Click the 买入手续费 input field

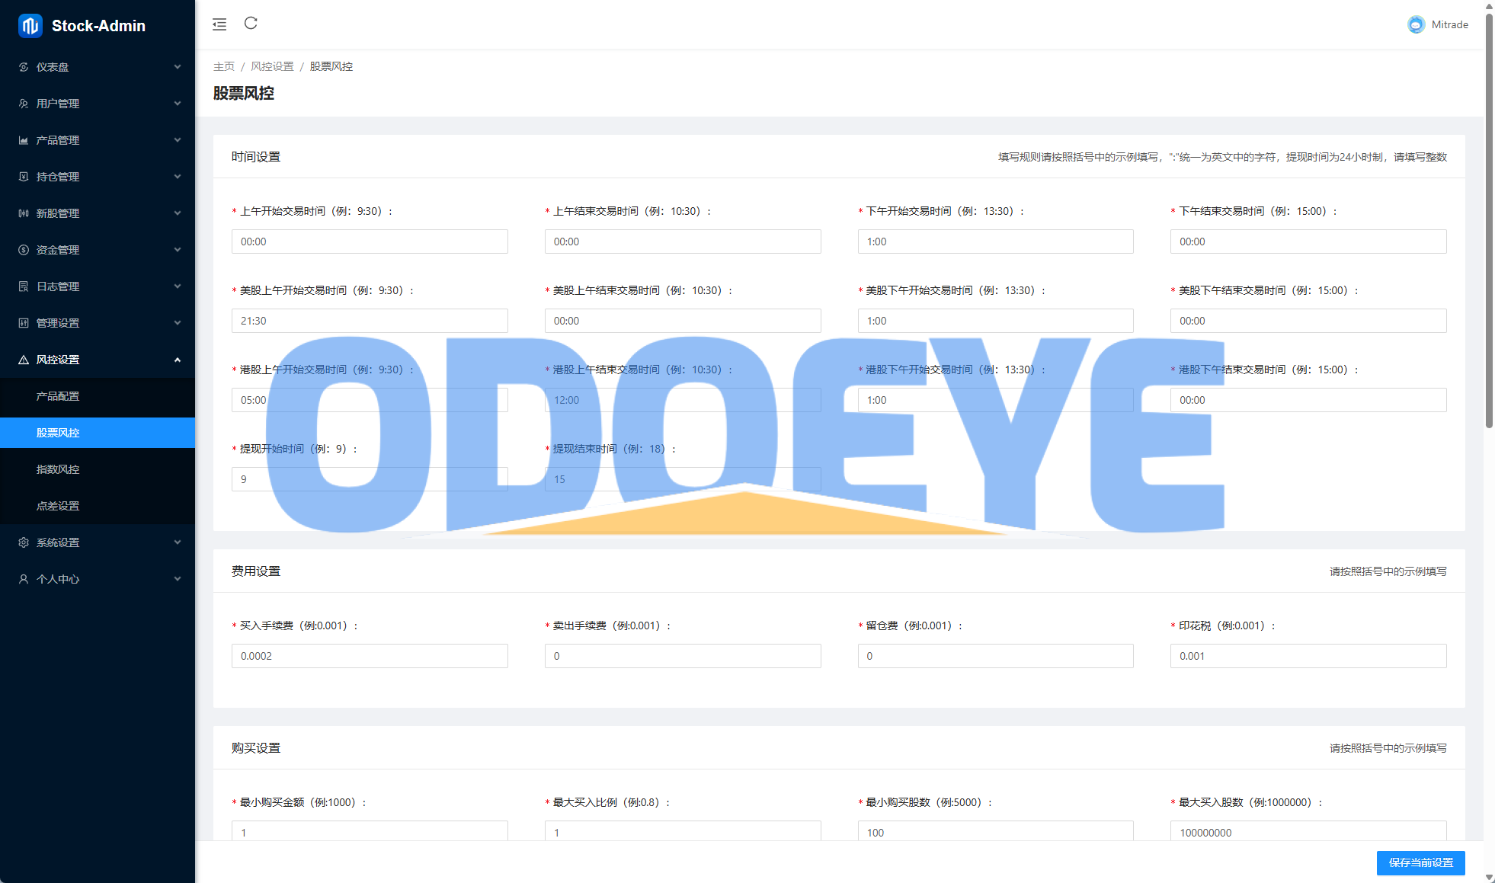pyautogui.click(x=370, y=656)
